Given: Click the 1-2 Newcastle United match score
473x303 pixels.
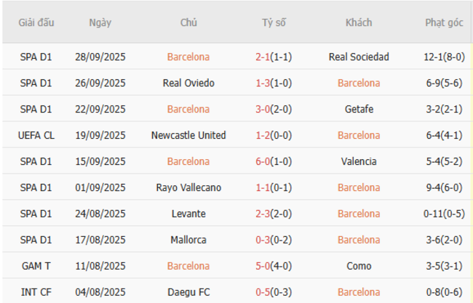Looking at the screenshot, I should pos(263,135).
